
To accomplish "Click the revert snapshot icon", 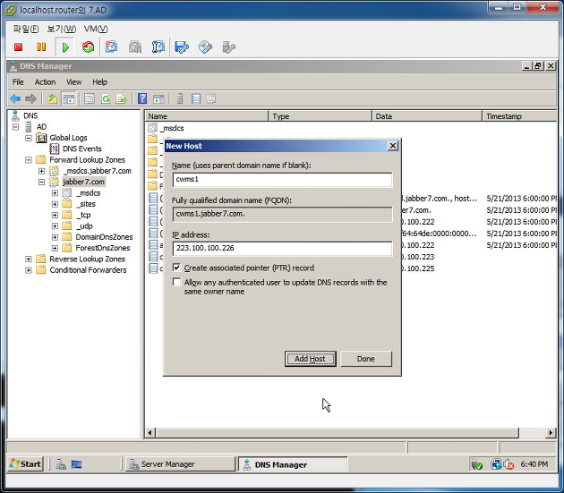I will [x=135, y=47].
